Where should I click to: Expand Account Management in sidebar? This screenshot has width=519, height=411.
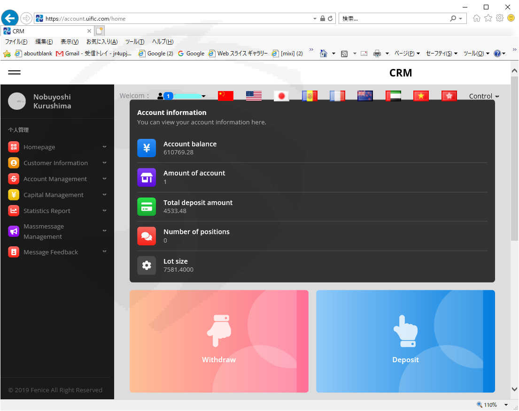tap(57, 179)
